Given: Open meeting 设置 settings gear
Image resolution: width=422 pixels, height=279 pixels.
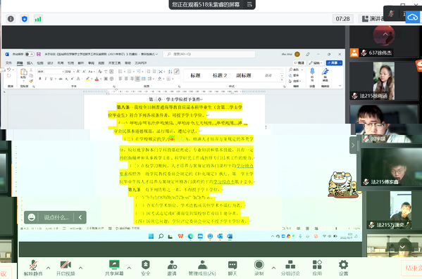Looking at the screenshot, I should tap(343, 268).
